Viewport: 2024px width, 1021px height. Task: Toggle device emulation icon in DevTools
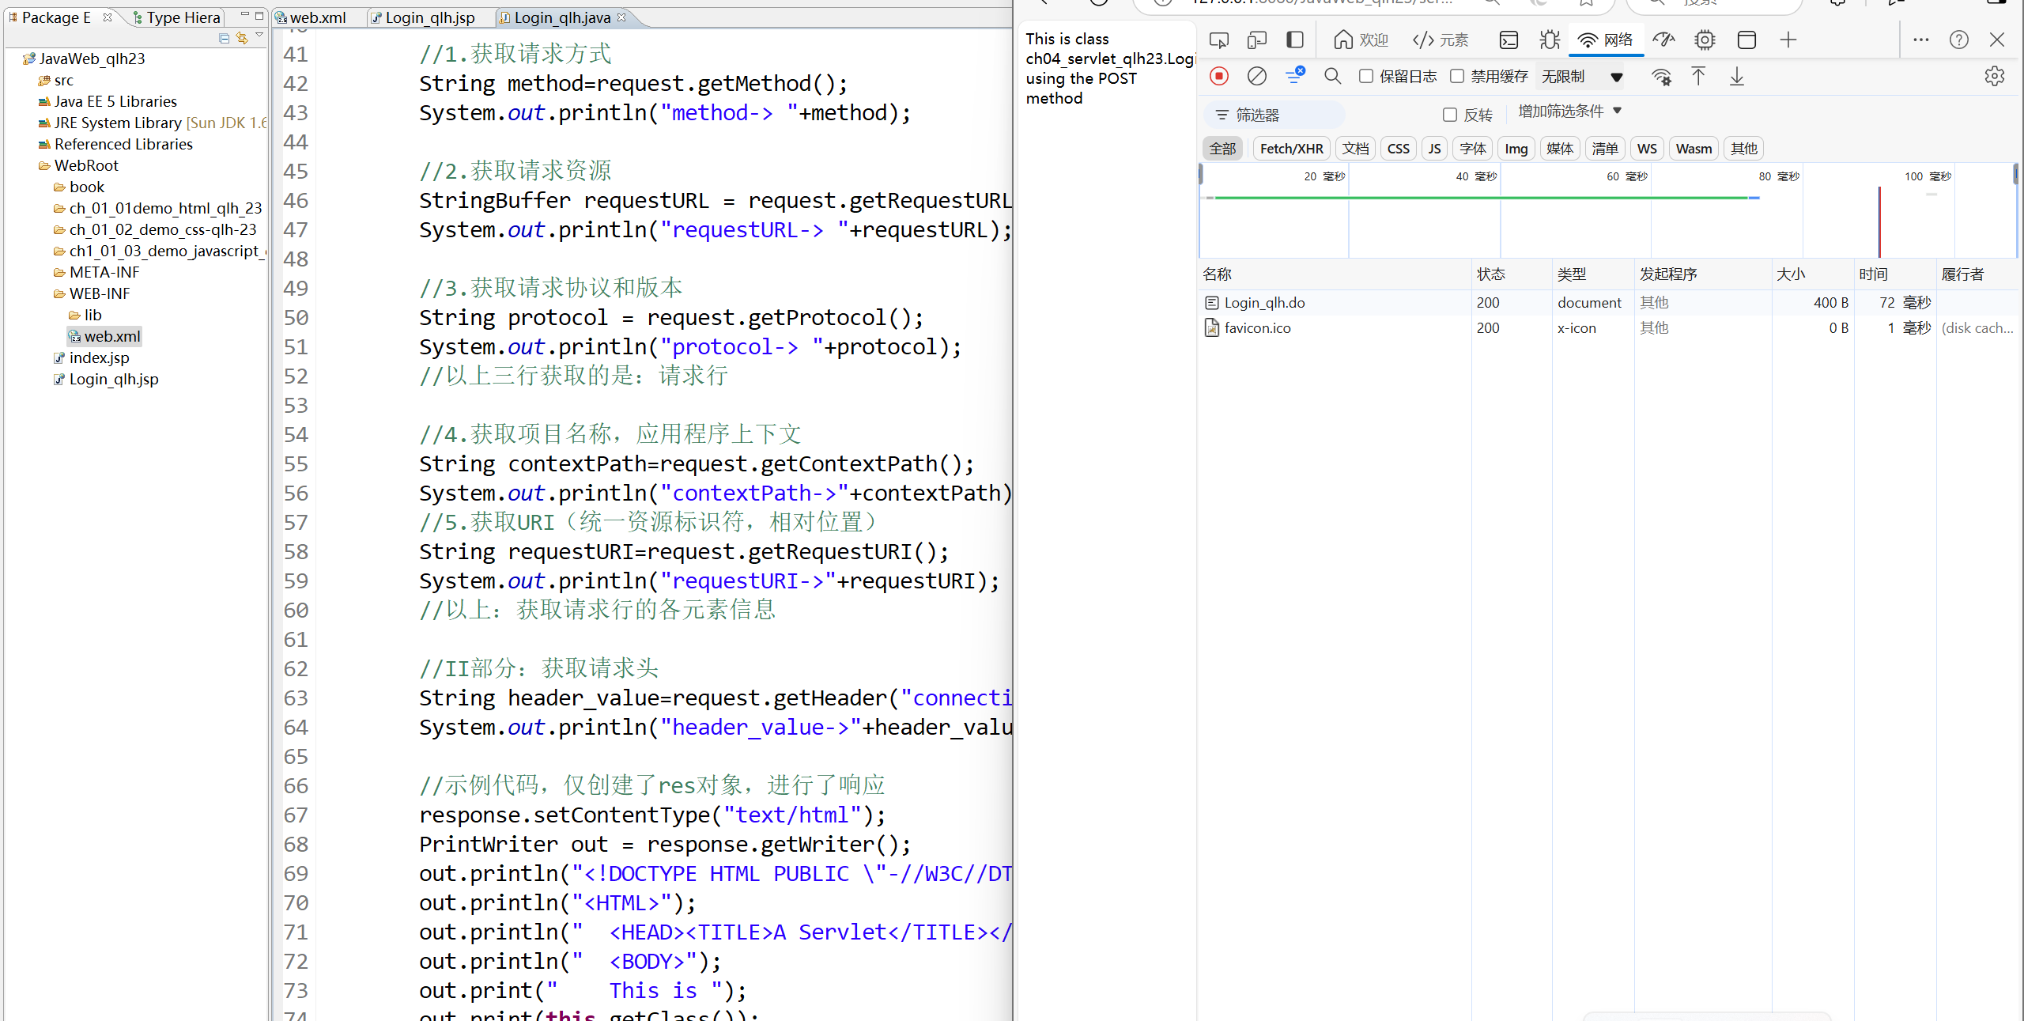click(1256, 40)
